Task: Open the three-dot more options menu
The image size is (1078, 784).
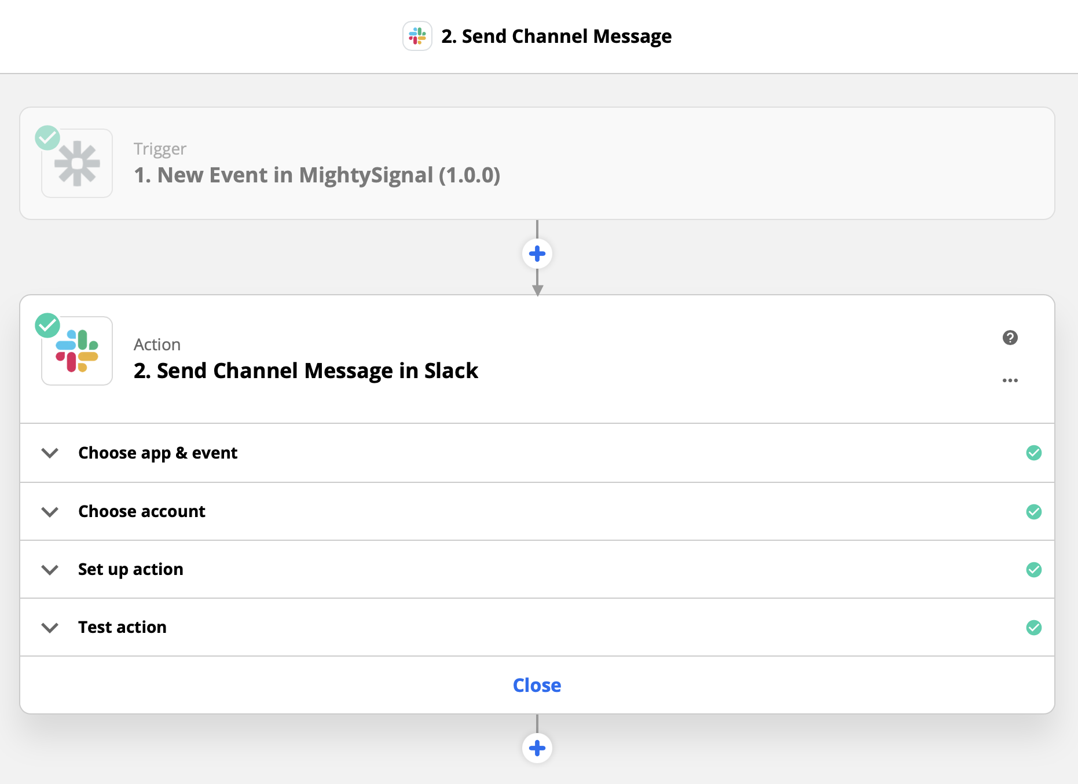Action: pyautogui.click(x=1010, y=380)
